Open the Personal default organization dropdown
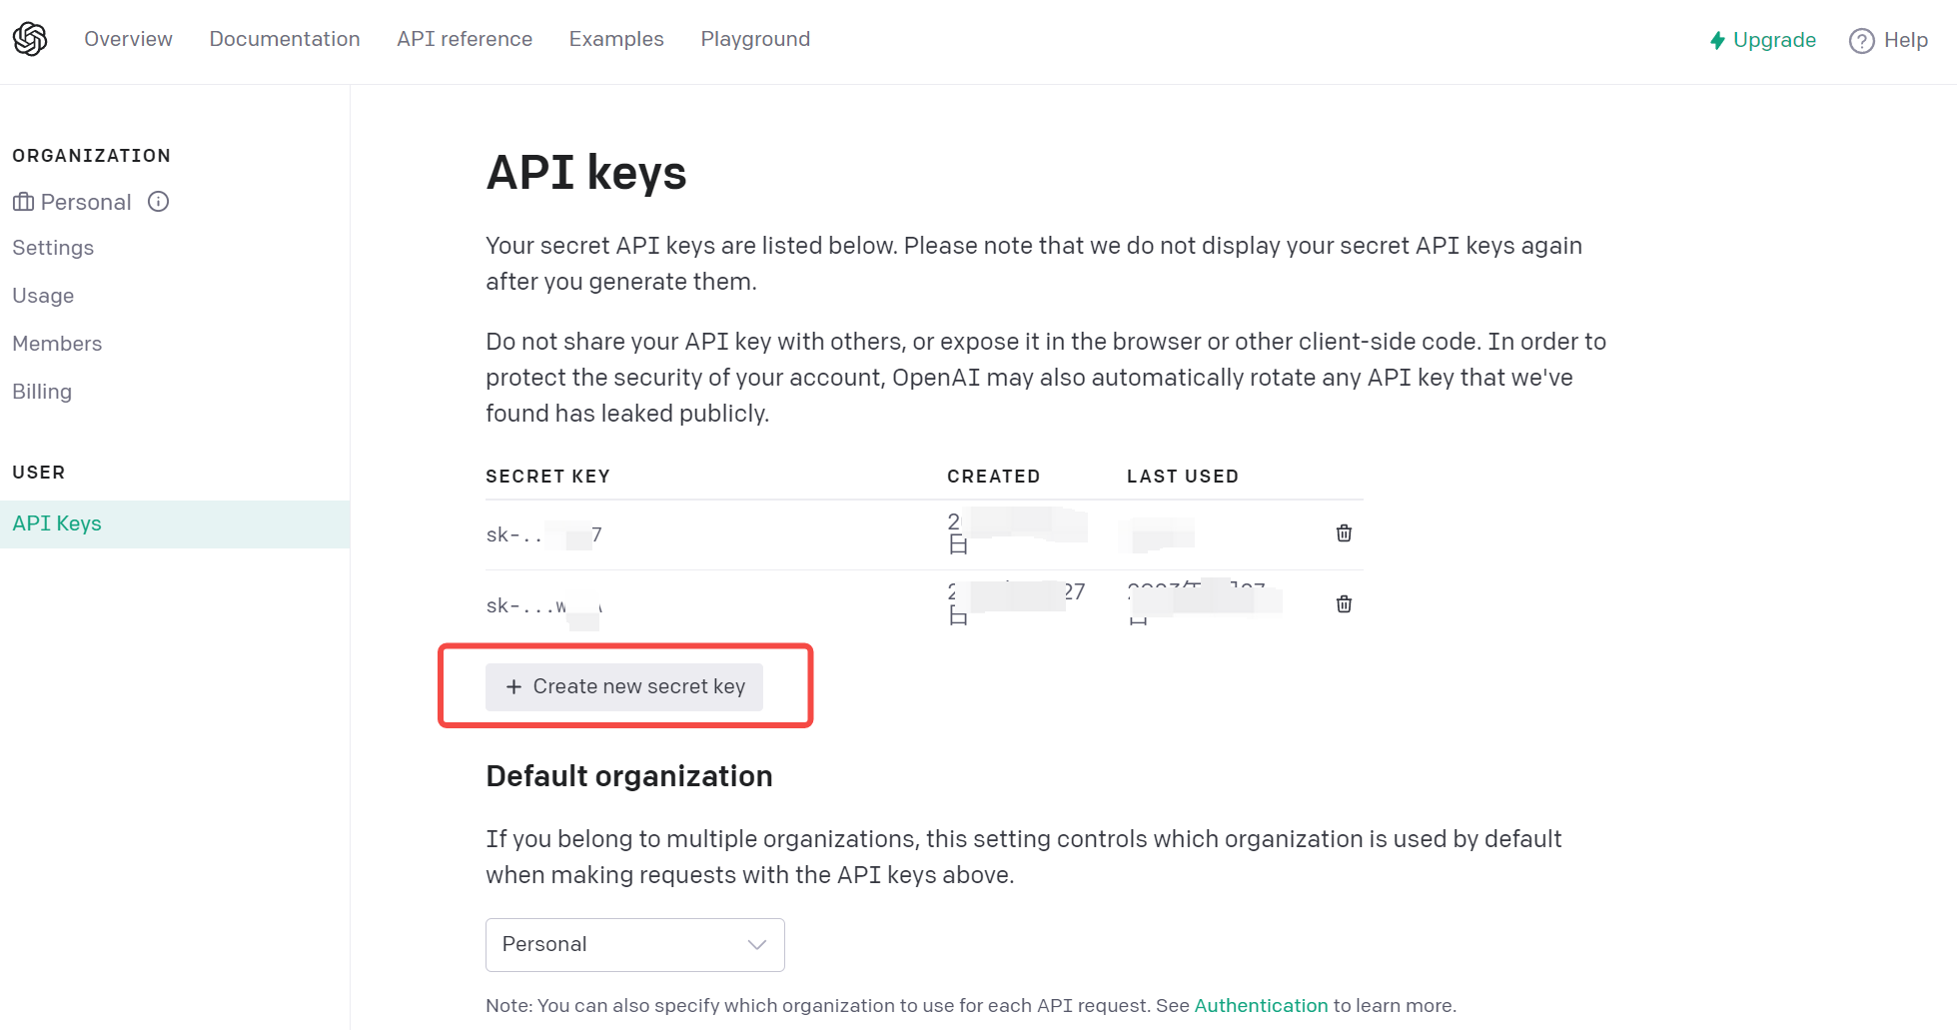This screenshot has width=1957, height=1030. (634, 944)
